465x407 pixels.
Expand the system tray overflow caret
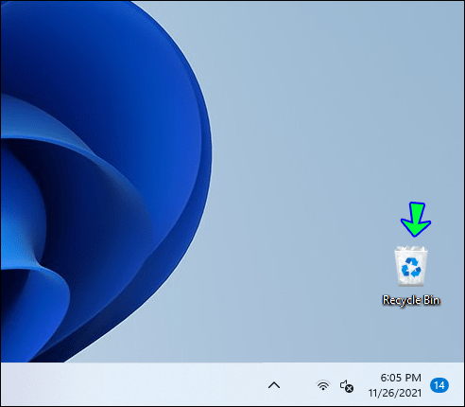(274, 385)
